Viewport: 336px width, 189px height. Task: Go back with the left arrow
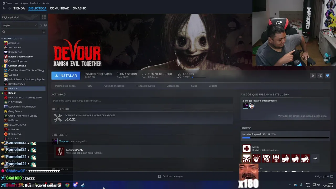coord(4,8)
